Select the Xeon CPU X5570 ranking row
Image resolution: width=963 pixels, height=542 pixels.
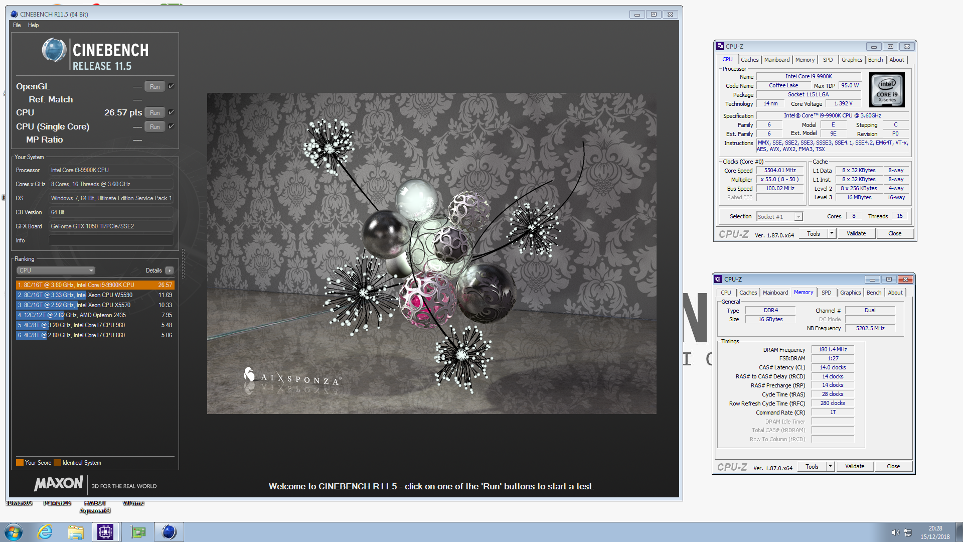coord(95,305)
